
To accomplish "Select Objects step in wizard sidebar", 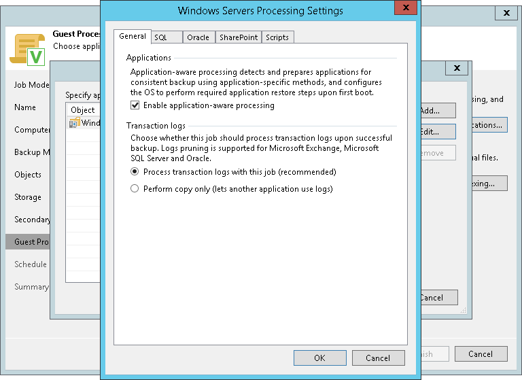I will coord(28,175).
